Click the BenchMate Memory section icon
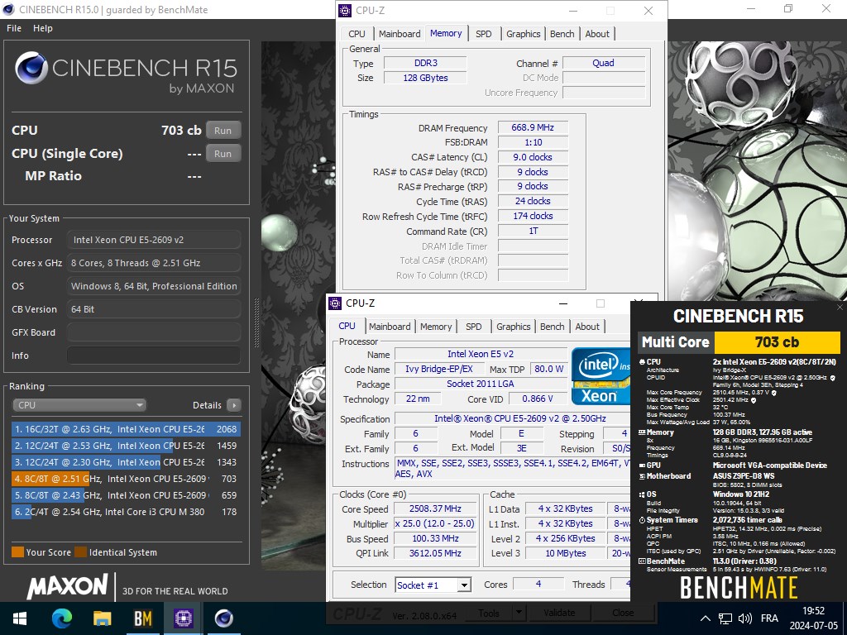This screenshot has width=847, height=635. coord(642,432)
